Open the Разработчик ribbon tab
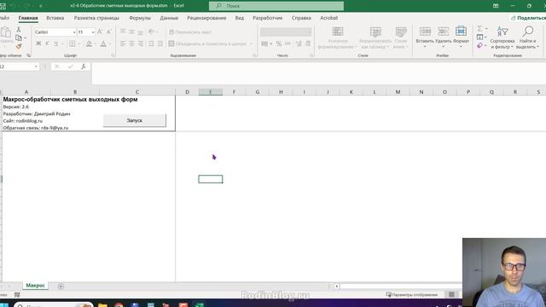This screenshot has height=307, width=546. pyautogui.click(x=267, y=18)
